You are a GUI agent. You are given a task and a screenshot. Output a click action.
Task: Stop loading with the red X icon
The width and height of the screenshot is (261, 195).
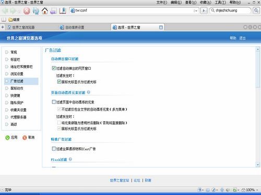coord(27,11)
